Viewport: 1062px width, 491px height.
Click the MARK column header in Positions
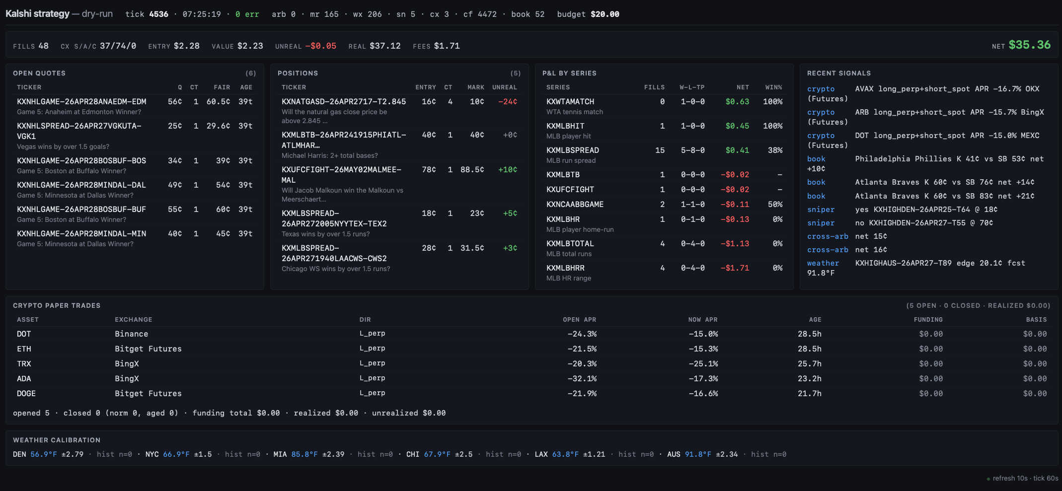[475, 87]
